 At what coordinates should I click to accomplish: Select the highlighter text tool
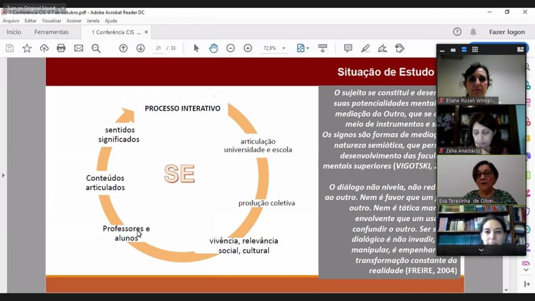coord(366,48)
